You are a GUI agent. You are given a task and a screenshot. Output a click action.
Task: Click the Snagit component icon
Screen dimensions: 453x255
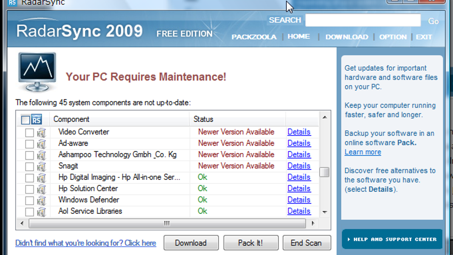(41, 167)
